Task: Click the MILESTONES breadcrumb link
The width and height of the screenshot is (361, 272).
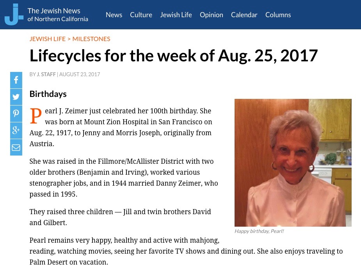Action: tap(91, 39)
